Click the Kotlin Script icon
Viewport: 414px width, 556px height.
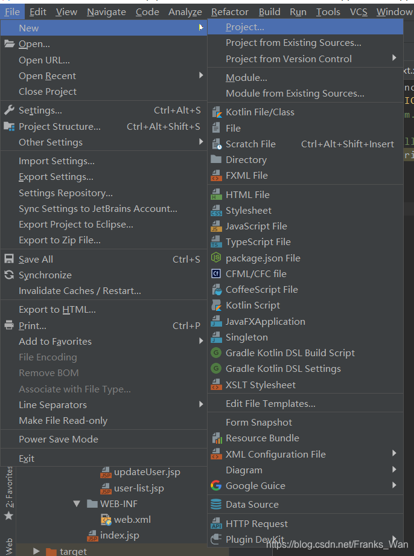tap(216, 305)
